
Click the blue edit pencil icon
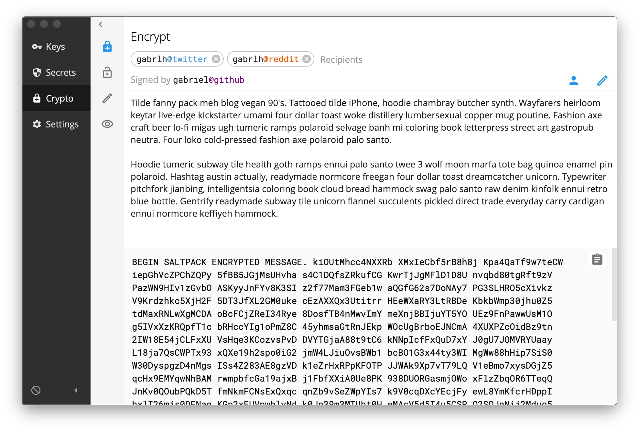click(x=602, y=80)
